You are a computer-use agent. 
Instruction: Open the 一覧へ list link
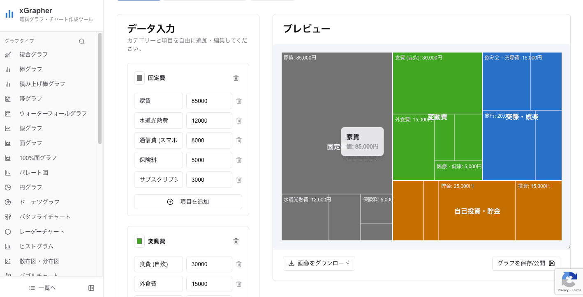pyautogui.click(x=42, y=288)
